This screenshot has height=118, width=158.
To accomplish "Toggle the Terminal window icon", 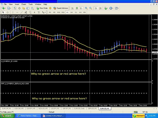I will click(x=28, y=8).
